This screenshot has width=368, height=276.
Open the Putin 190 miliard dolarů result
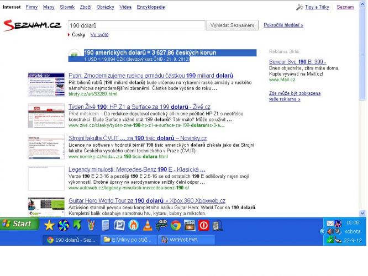tap(151, 76)
